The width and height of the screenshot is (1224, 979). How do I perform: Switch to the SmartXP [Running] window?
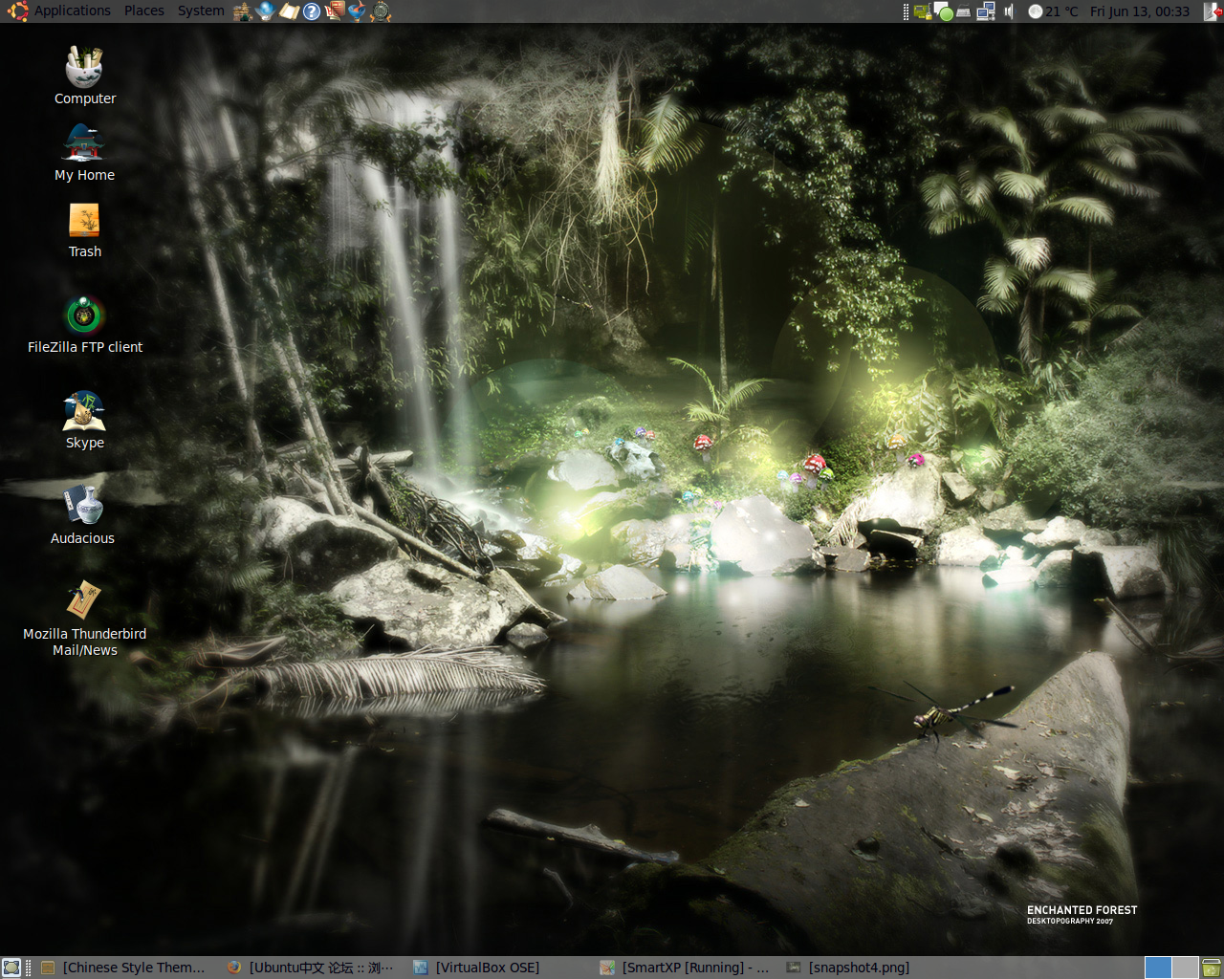click(x=684, y=968)
